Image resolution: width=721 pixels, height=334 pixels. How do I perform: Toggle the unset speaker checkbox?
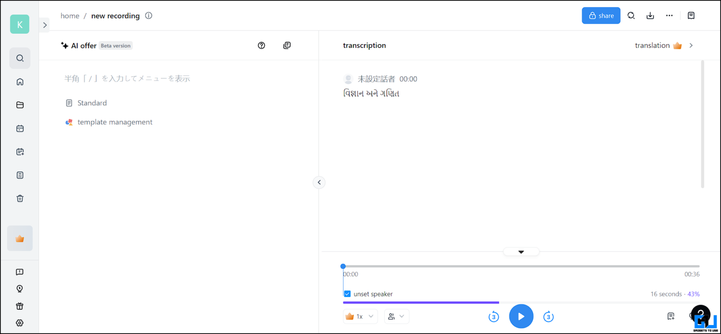click(x=347, y=294)
